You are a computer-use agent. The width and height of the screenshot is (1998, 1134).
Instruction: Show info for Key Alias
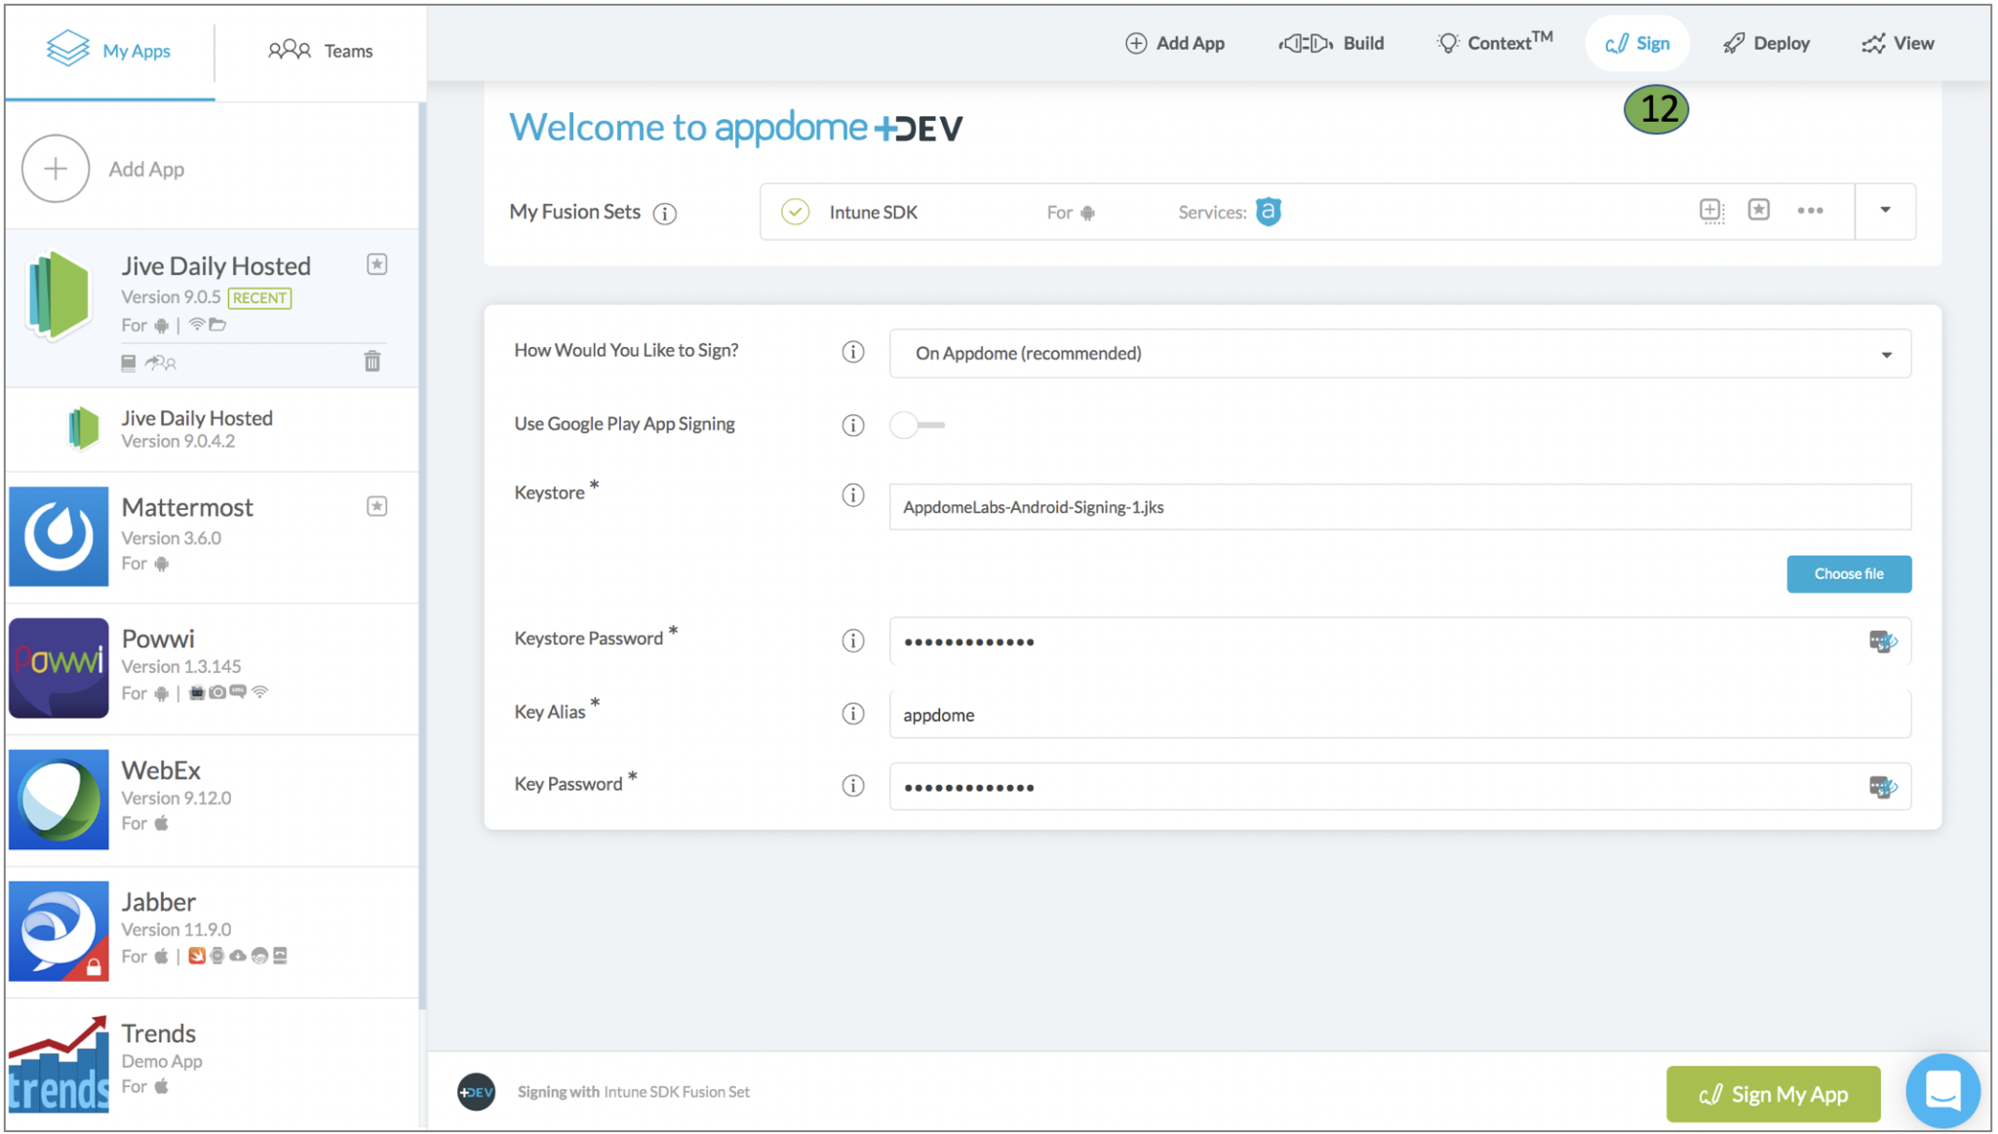coord(853,714)
